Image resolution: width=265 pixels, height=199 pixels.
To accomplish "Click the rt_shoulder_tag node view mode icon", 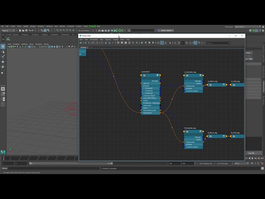I will 200,75.
